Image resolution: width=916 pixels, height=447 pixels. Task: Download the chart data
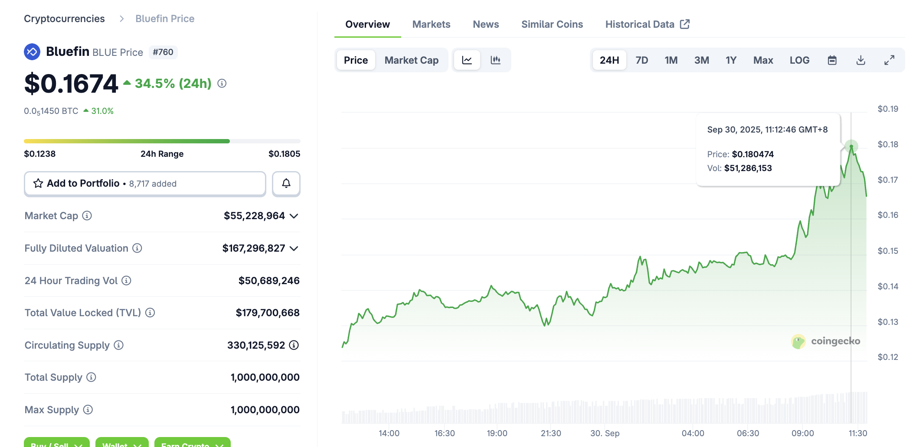pos(860,60)
